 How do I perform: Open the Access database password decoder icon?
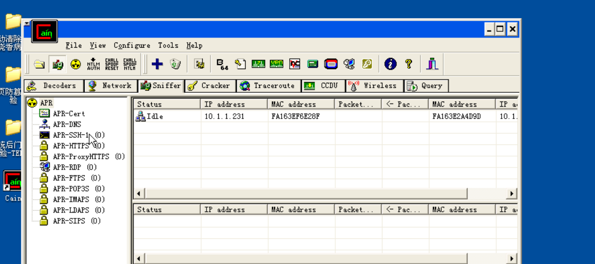[x=240, y=64]
